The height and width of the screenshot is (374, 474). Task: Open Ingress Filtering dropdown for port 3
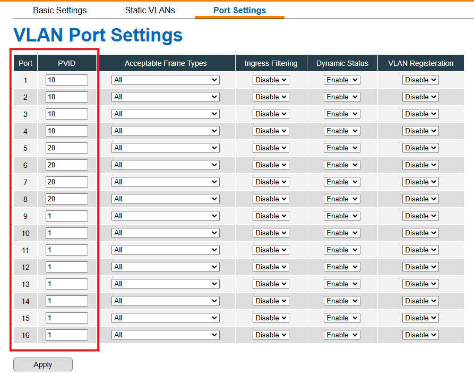coord(271,114)
